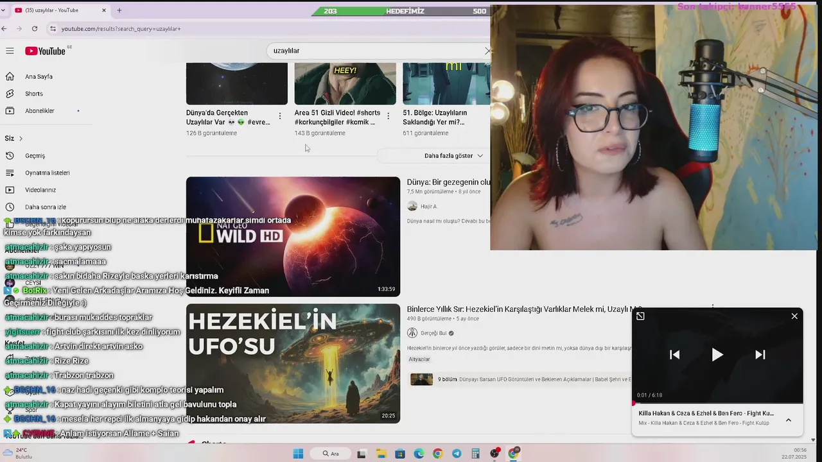Image resolution: width=822 pixels, height=462 pixels.
Task: Focus the browser address bar URL
Action: point(121,29)
